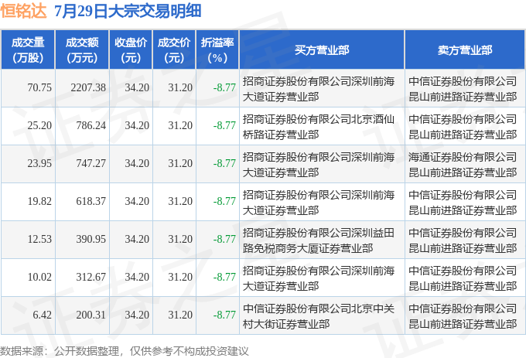Click trade price 31.20 in the 12.53 row
The height and width of the screenshot is (358, 526).
click(x=180, y=240)
